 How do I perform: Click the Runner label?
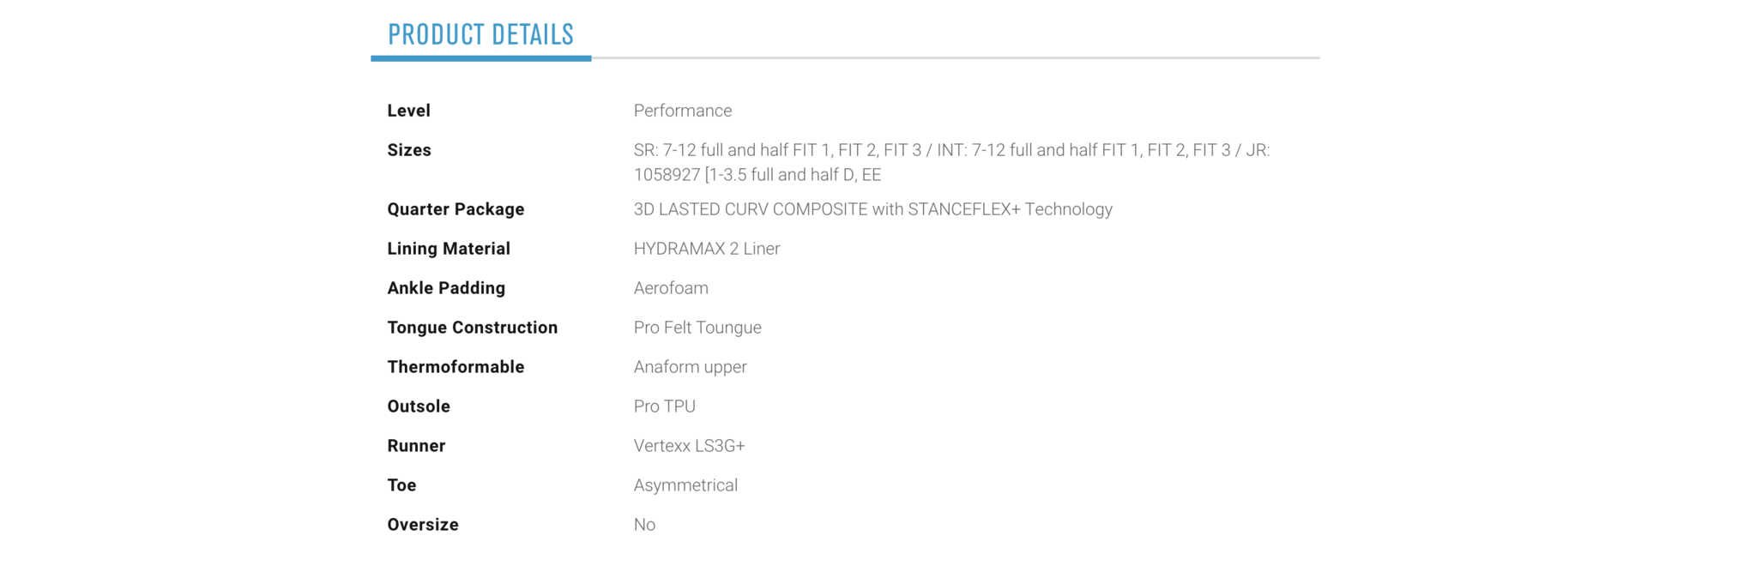click(x=416, y=446)
